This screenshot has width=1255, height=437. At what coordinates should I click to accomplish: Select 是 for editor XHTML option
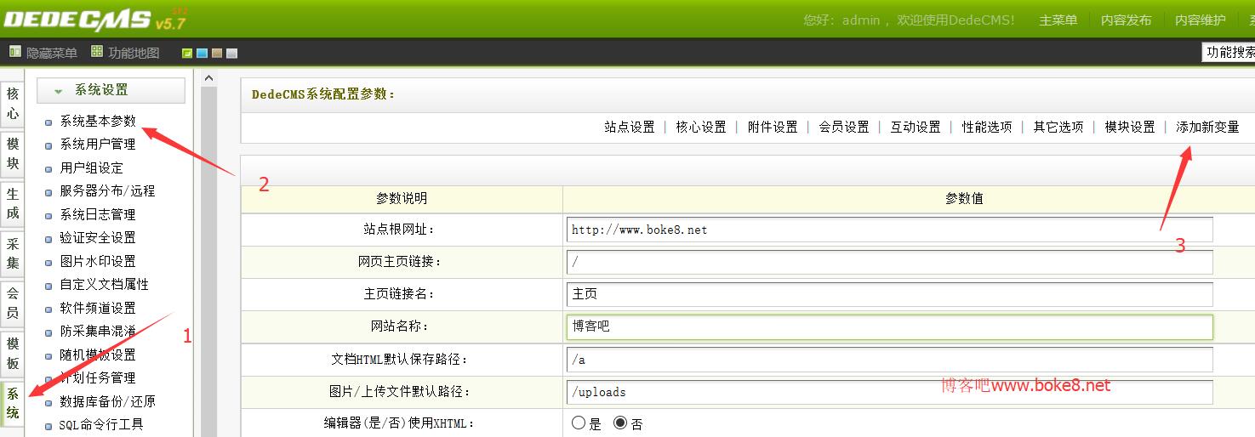click(x=579, y=423)
